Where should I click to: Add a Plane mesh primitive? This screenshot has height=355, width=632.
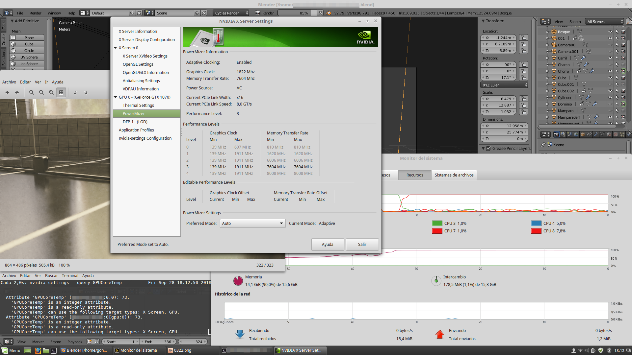pos(27,38)
